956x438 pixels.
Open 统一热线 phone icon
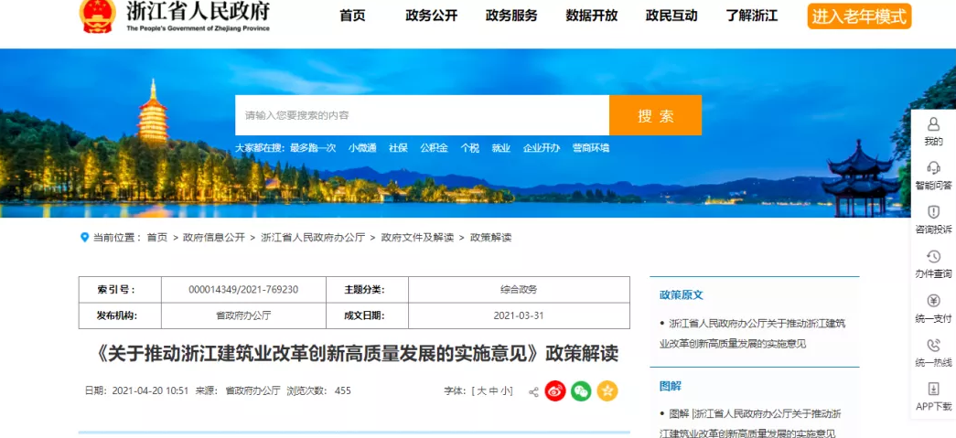pos(933,346)
